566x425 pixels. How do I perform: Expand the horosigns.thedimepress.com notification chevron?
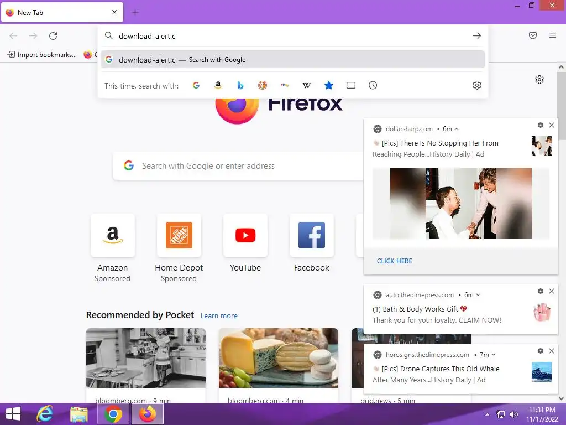coord(494,355)
